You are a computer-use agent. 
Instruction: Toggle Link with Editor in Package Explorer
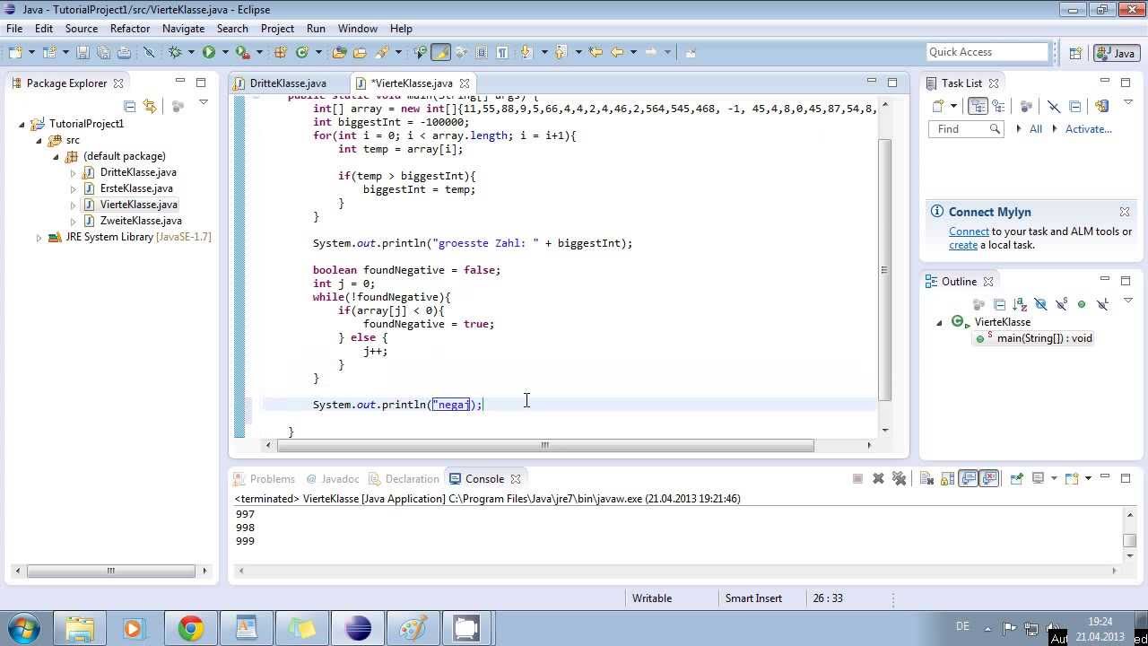point(150,106)
